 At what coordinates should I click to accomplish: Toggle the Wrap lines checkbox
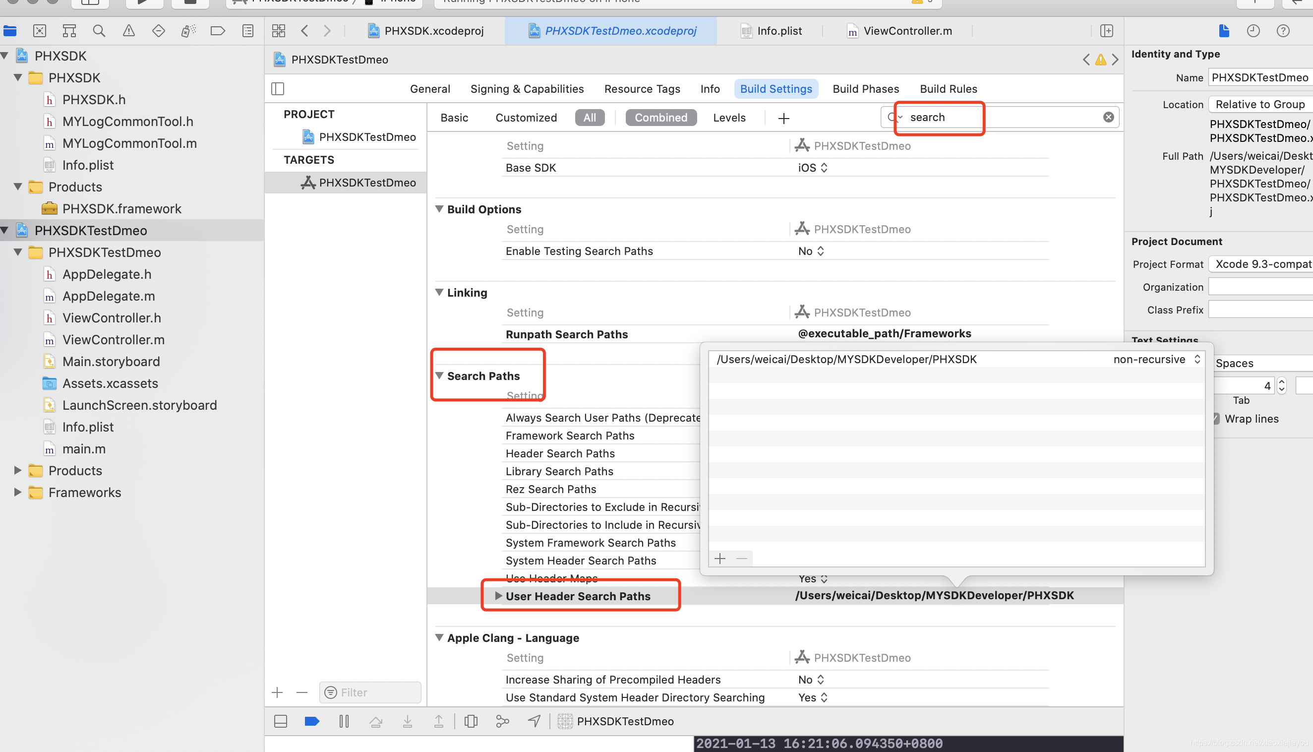(x=1216, y=419)
